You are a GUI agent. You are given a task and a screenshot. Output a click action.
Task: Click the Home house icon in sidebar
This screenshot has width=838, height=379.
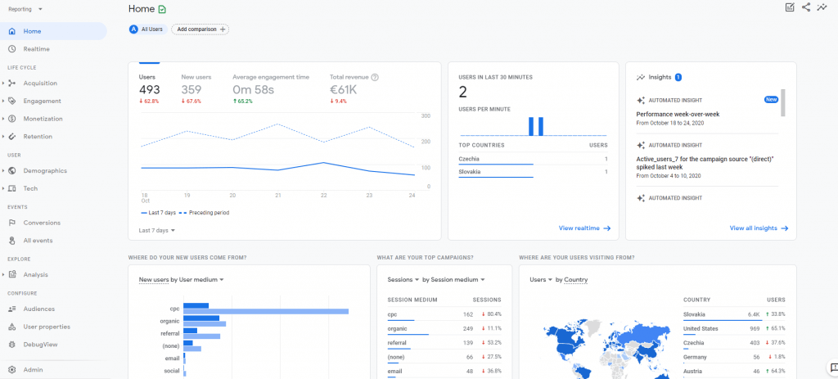[11, 32]
